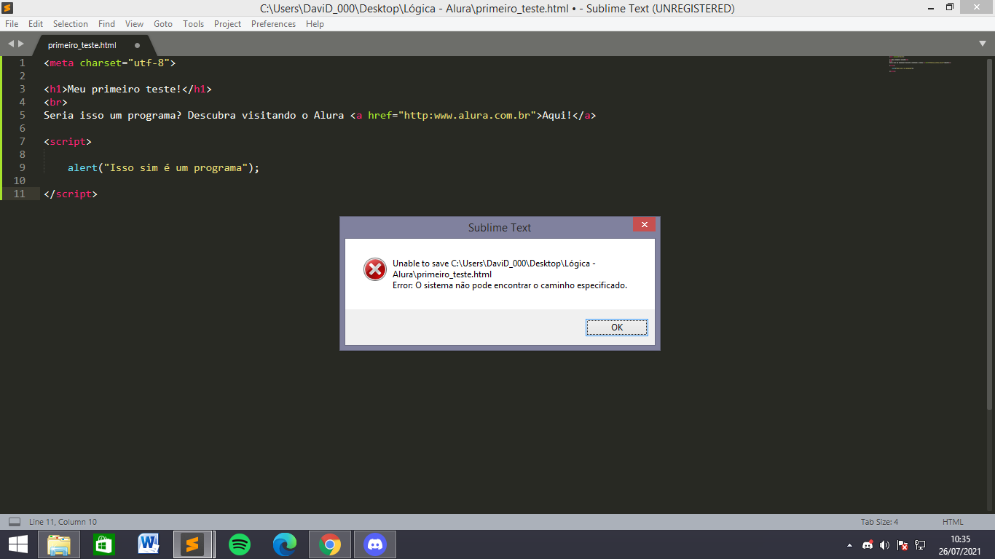Open Microsoft Store from taskbar
Image resolution: width=995 pixels, height=559 pixels.
pyautogui.click(x=104, y=544)
